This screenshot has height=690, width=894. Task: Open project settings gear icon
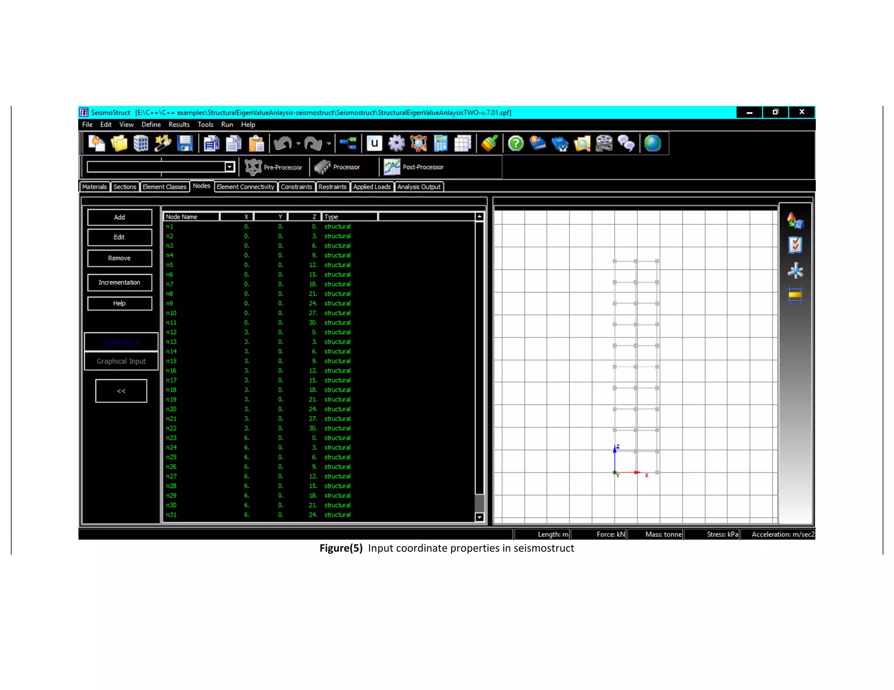tap(396, 143)
